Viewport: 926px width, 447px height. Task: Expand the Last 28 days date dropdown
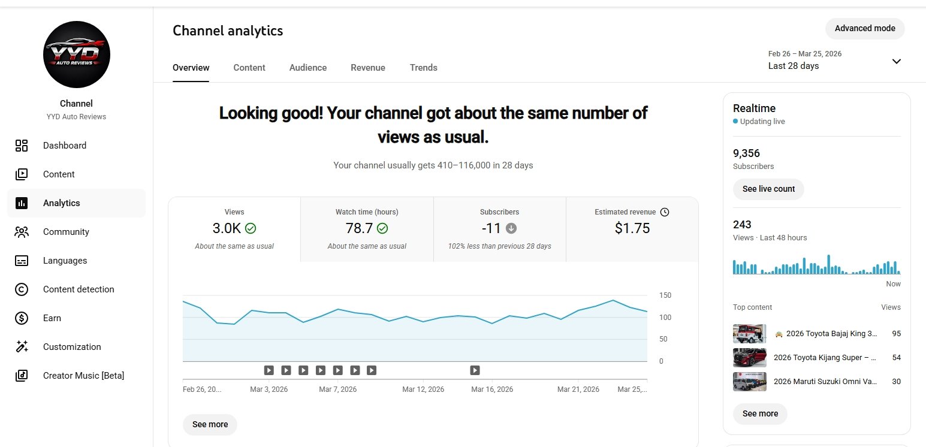pos(896,61)
